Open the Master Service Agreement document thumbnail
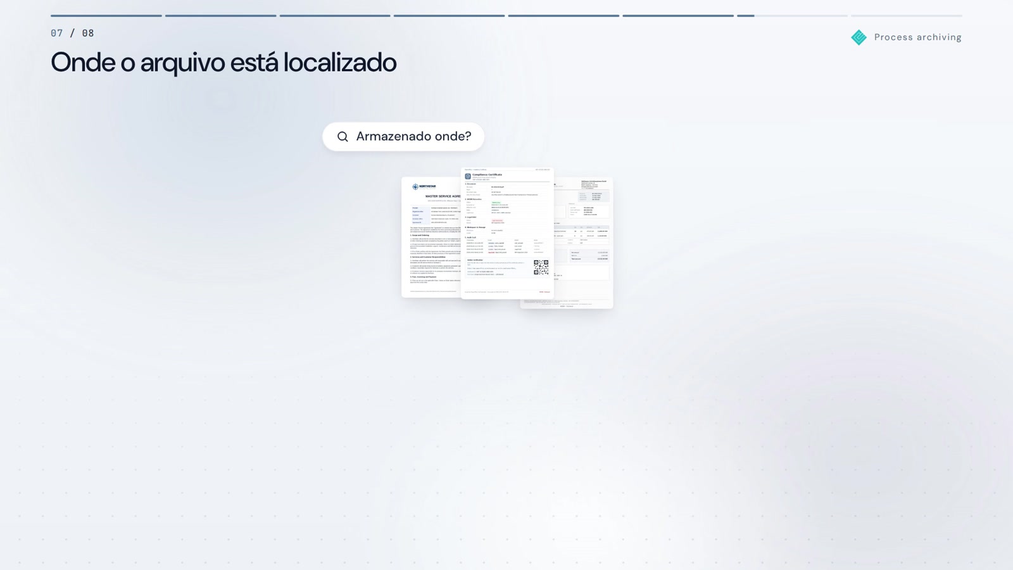 [x=431, y=237]
